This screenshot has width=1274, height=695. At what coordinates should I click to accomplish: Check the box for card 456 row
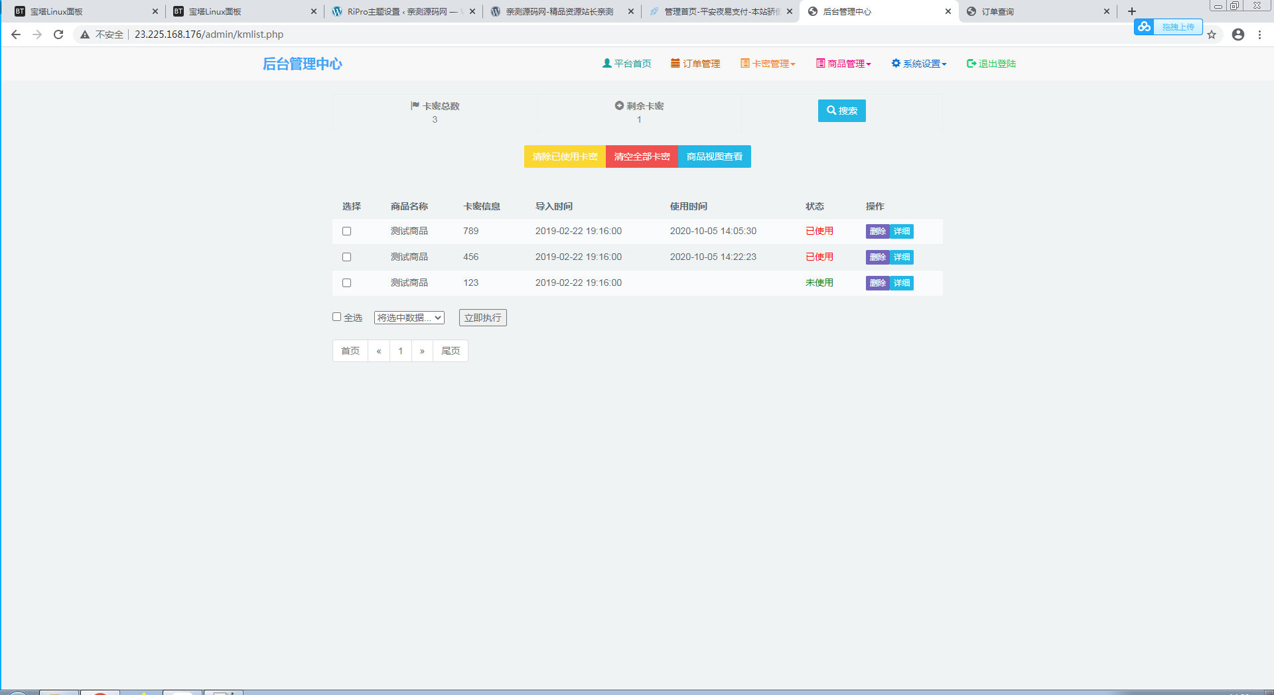click(346, 257)
